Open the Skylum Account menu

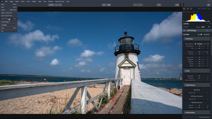coord(59,1)
